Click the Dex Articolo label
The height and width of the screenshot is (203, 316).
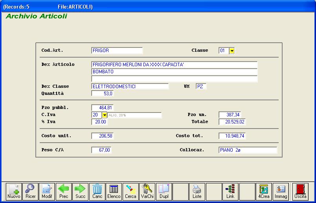pyautogui.click(x=58, y=64)
